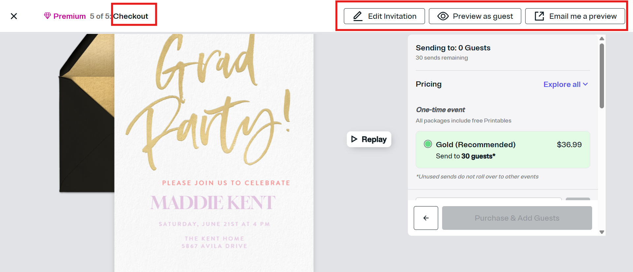This screenshot has height=272, width=633.
Task: Click the Premium diamond icon
Action: (x=47, y=16)
